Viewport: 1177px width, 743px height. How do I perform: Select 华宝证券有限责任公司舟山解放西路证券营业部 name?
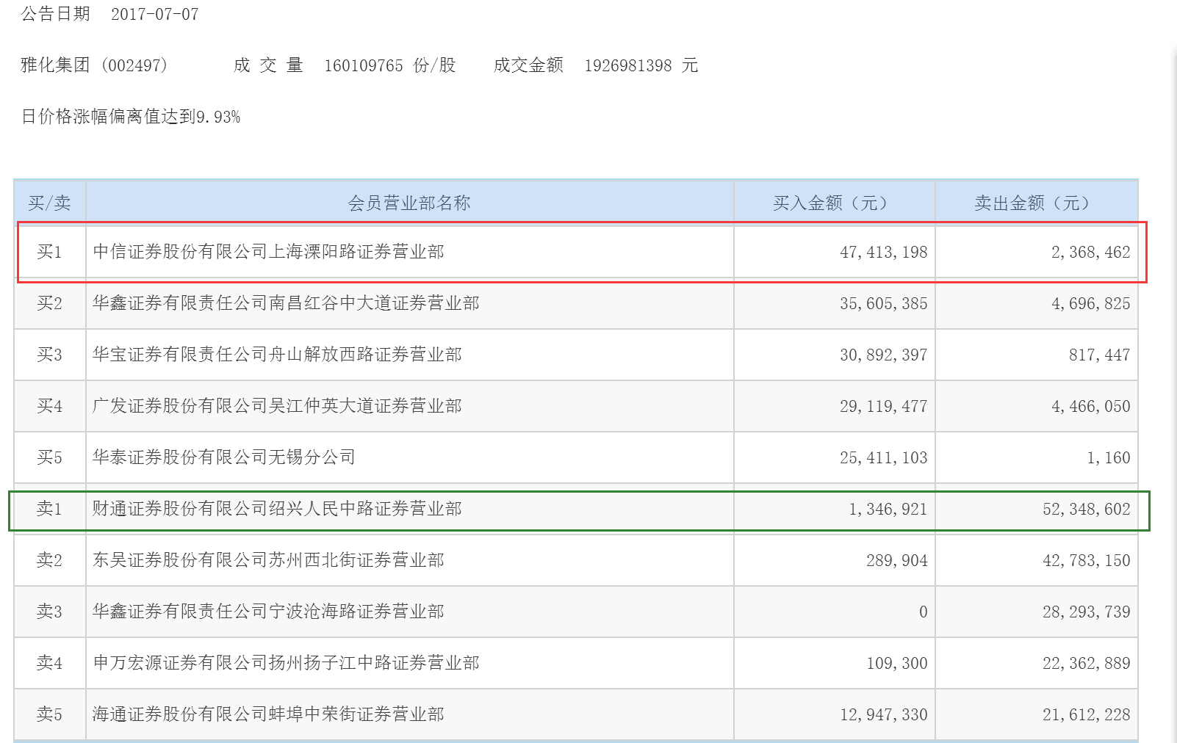pos(277,355)
